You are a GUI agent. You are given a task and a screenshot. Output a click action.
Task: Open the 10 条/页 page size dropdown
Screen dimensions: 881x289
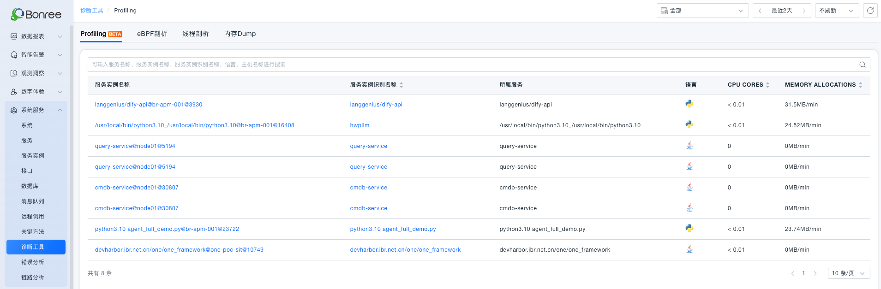849,273
